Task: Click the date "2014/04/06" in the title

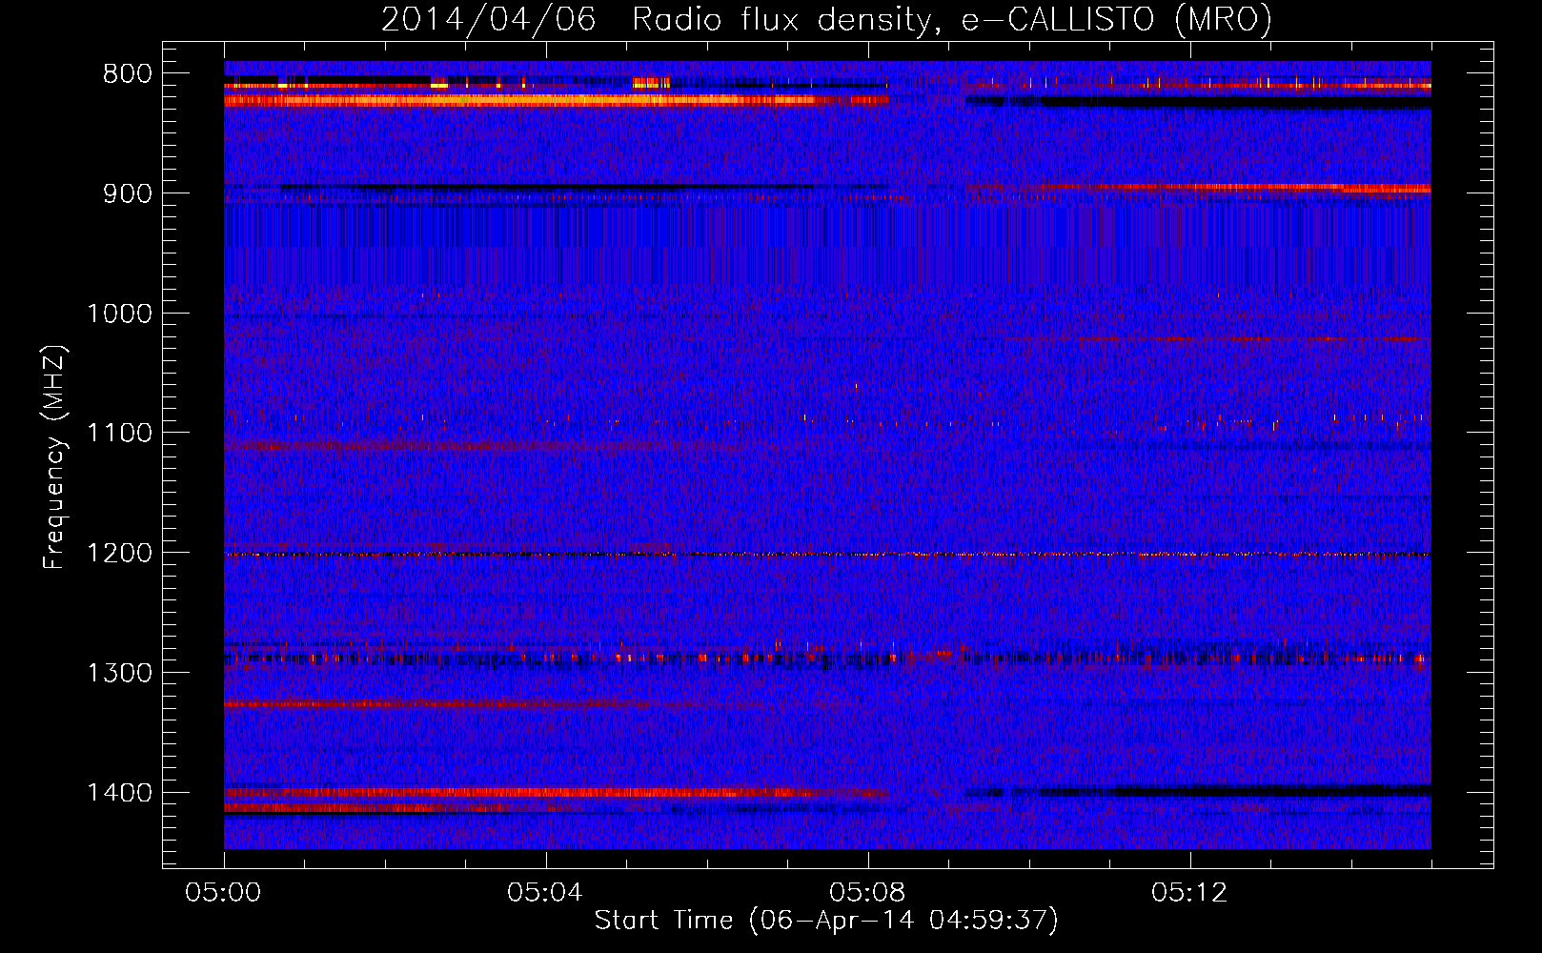Action: tap(489, 19)
